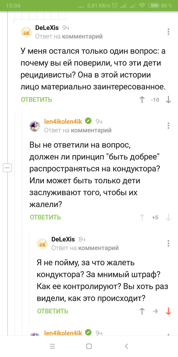Downvote len4ikolen4ik's comment rated +5
This screenshot has width=178, height=357.
coord(168,217)
